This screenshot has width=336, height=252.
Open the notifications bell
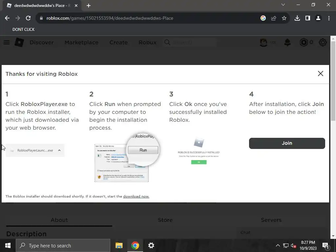(287, 42)
